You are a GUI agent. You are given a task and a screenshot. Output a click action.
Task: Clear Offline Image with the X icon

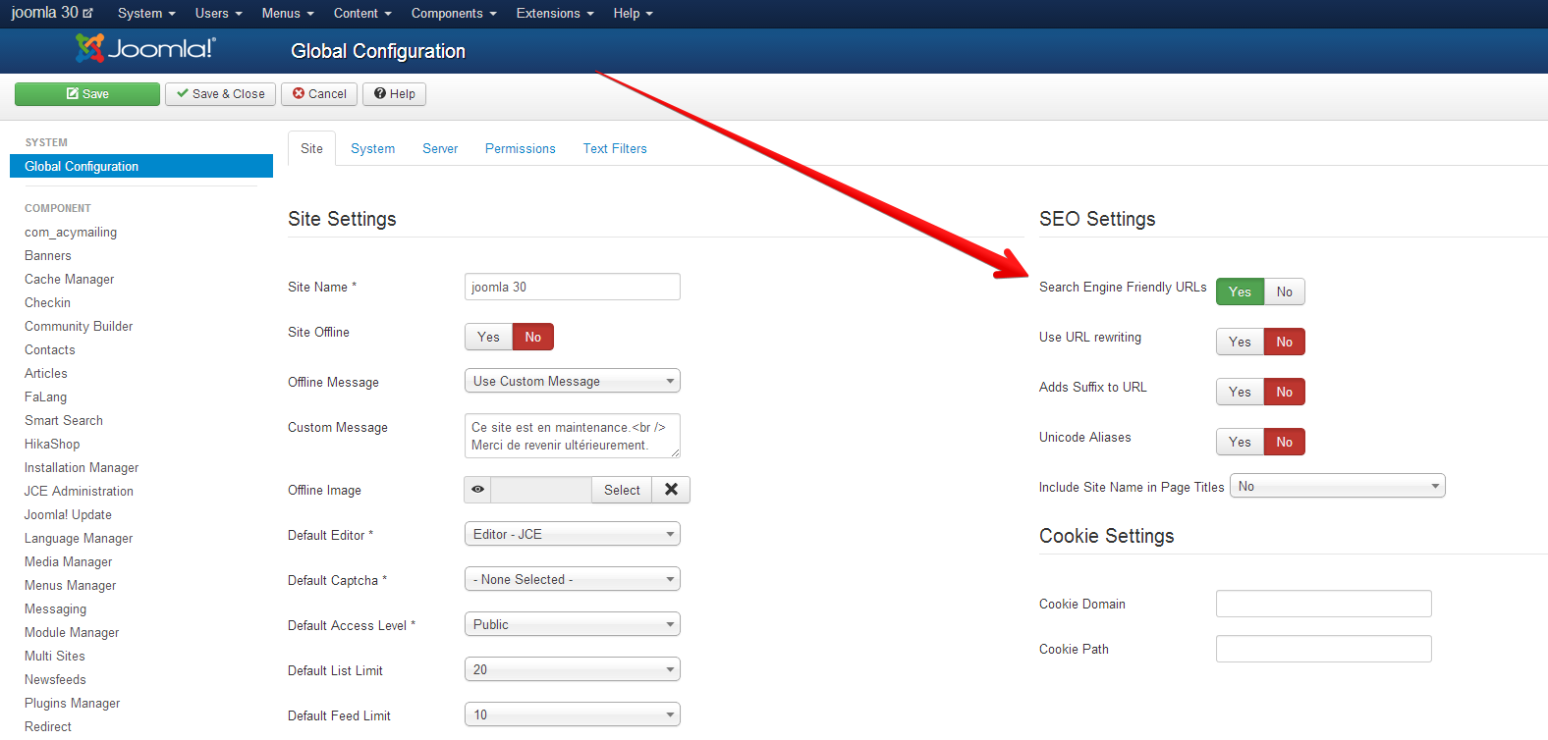[x=671, y=490]
